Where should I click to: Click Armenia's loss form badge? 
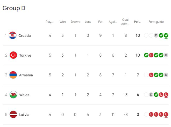click(x=151, y=75)
